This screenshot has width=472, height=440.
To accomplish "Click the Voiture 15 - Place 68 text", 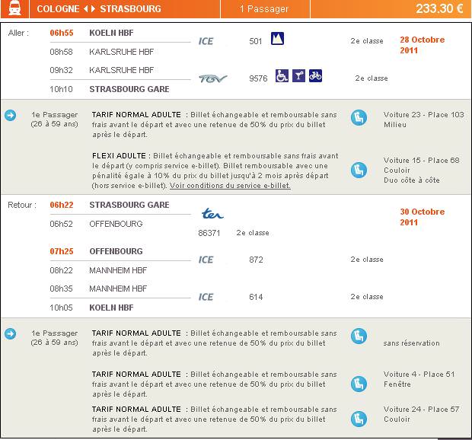I will [x=422, y=161].
